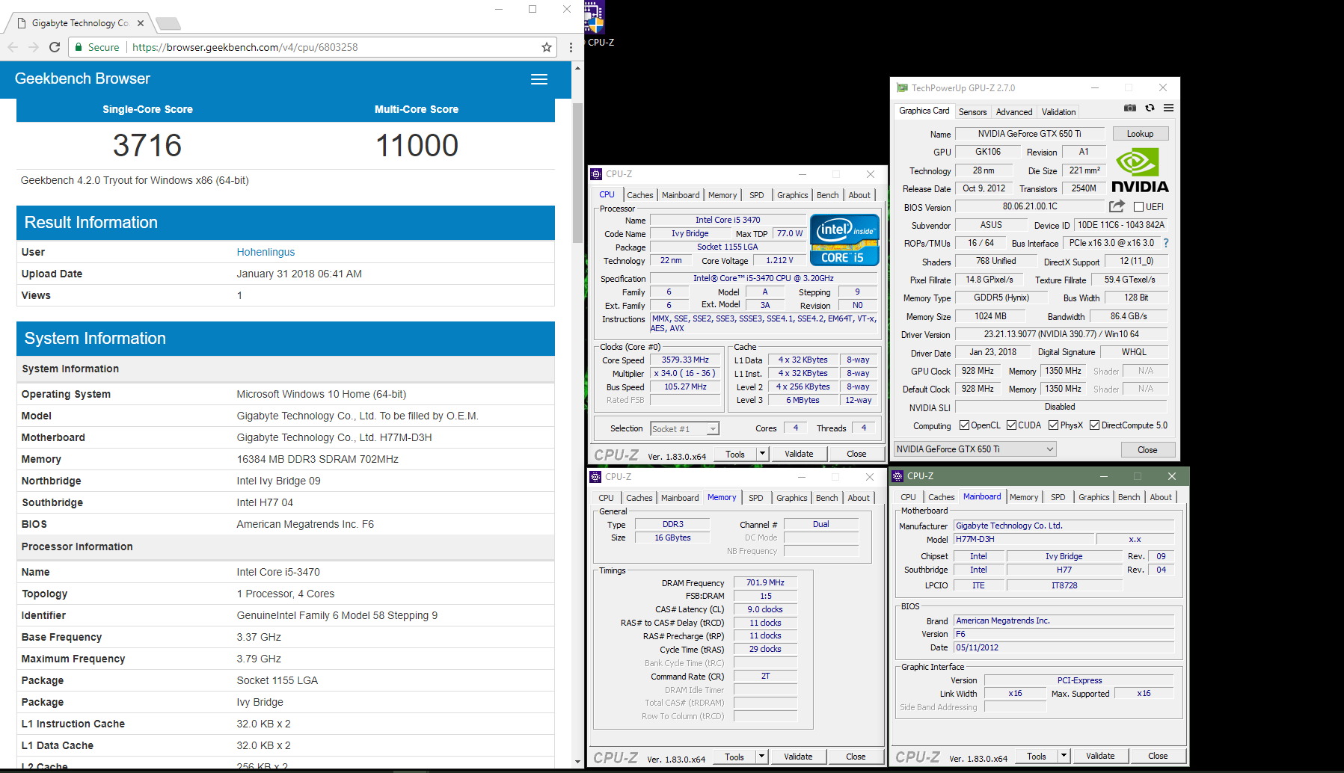Screen dimensions: 1344x773
Task: Open the GPU selector dropdown in GPU-Z
Action: pyautogui.click(x=975, y=449)
